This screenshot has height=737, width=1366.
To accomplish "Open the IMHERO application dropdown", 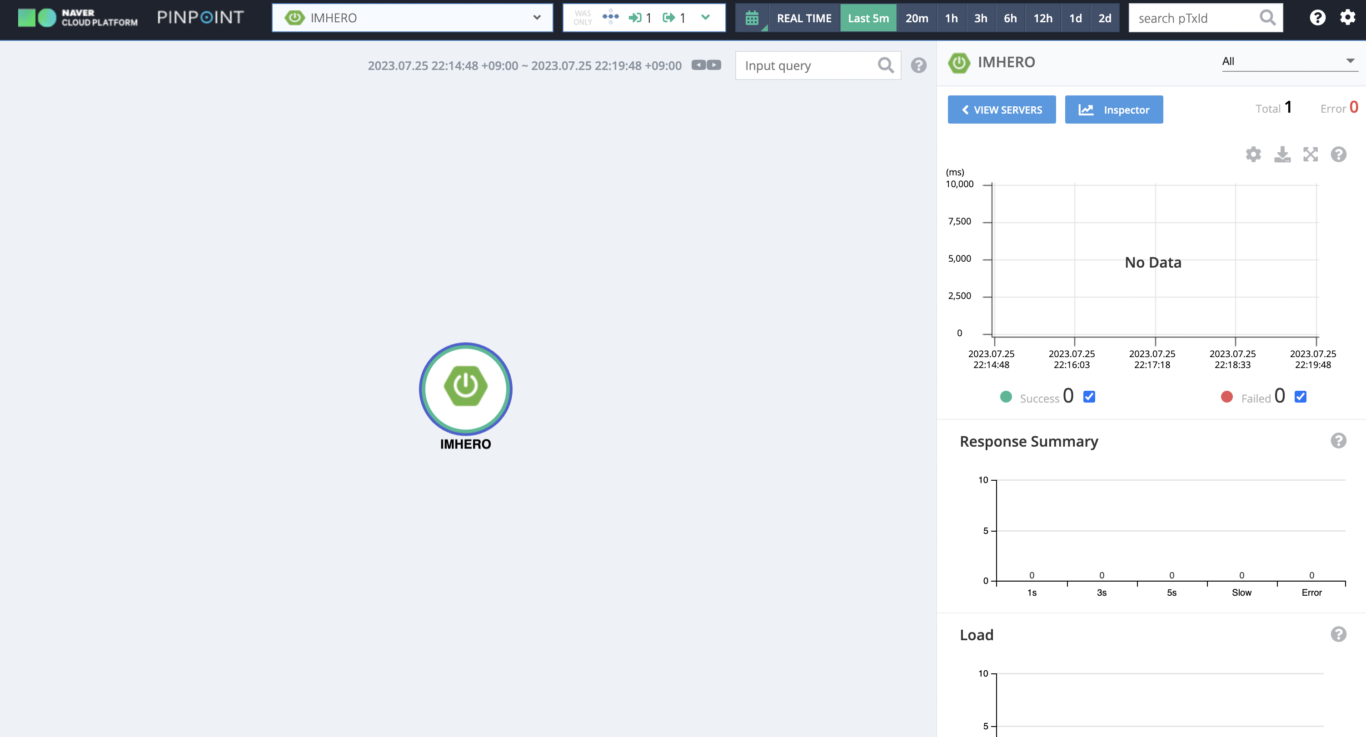I will 413,18.
